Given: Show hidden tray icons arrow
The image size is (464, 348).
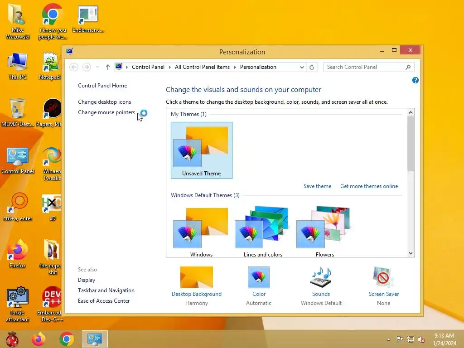Looking at the screenshot, I should [x=388, y=339].
